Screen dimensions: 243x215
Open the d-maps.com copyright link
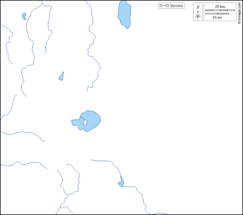click(239, 12)
